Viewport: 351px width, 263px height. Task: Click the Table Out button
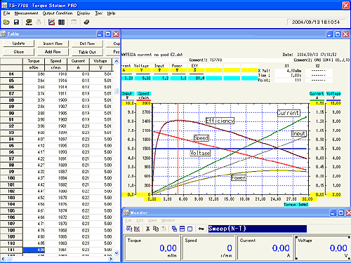pyautogui.click(x=87, y=52)
